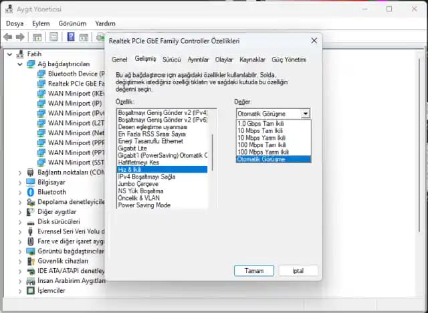Click the Realtek PCIe GbE adapter icon
Screen dimensions: 428x313
coord(41,84)
